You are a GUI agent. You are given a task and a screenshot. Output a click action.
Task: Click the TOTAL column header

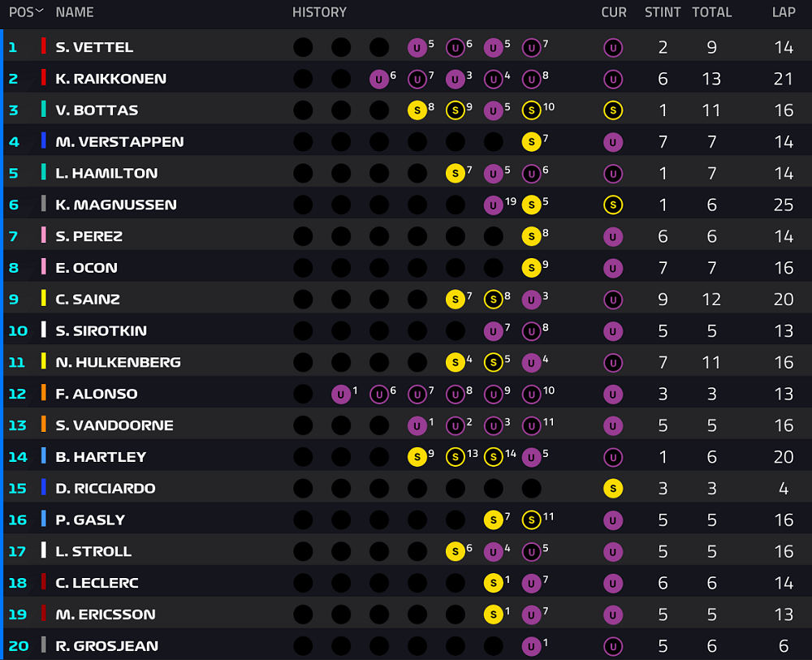point(712,12)
